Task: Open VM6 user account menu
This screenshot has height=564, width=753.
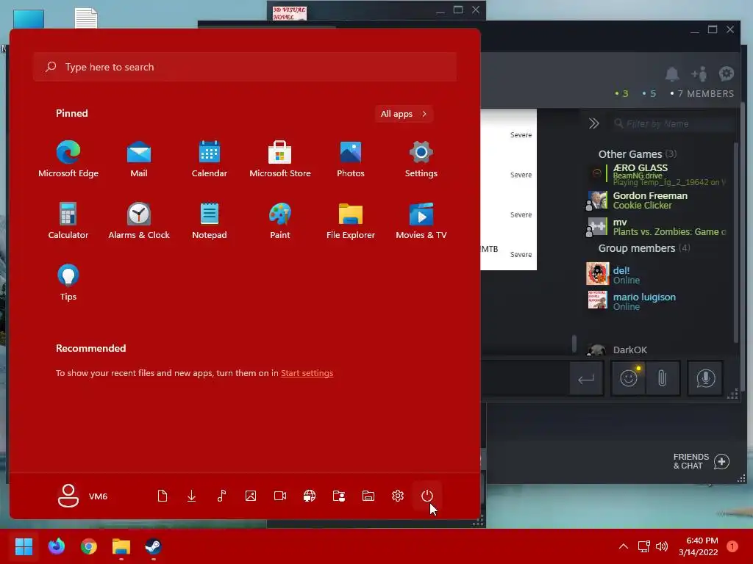Action: point(82,496)
